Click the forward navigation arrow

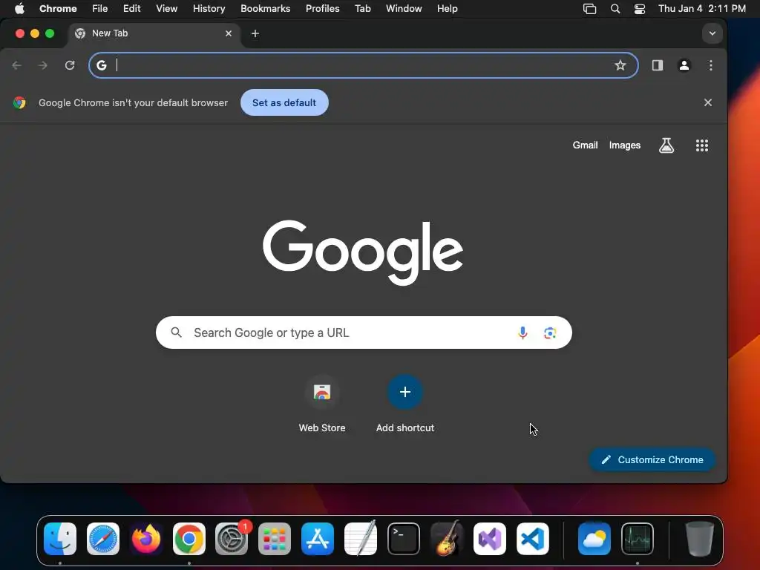[x=42, y=65]
